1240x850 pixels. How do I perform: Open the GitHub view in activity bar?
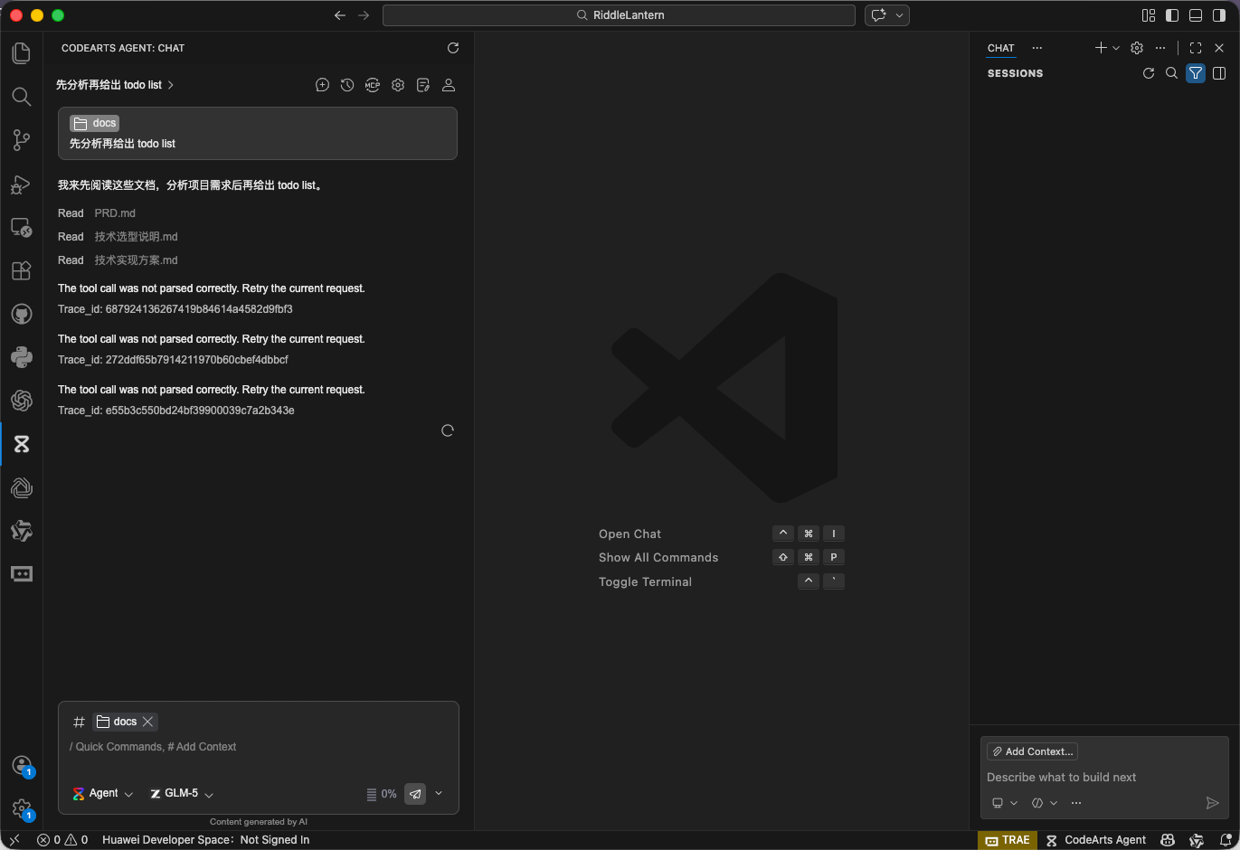[x=22, y=314]
